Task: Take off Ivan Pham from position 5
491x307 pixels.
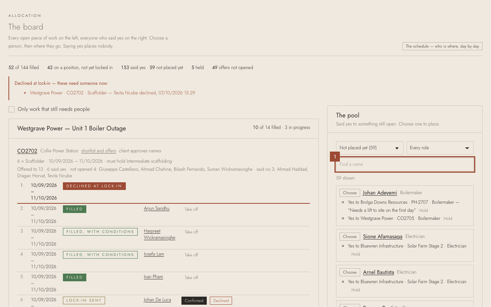Action: (x=191, y=277)
